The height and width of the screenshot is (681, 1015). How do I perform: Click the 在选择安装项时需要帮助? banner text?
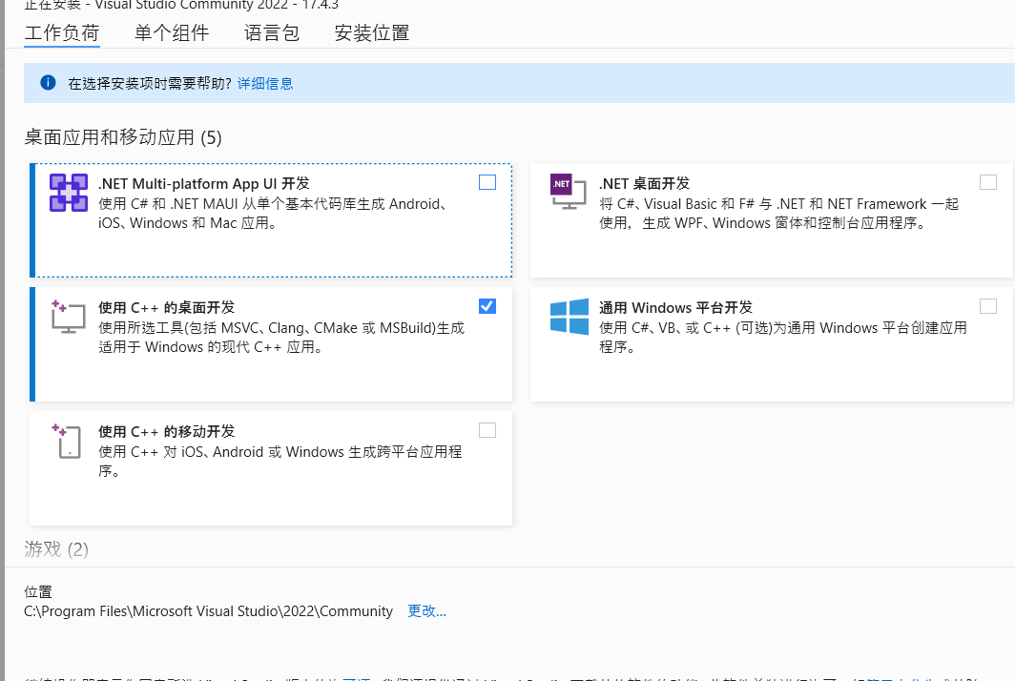150,84
